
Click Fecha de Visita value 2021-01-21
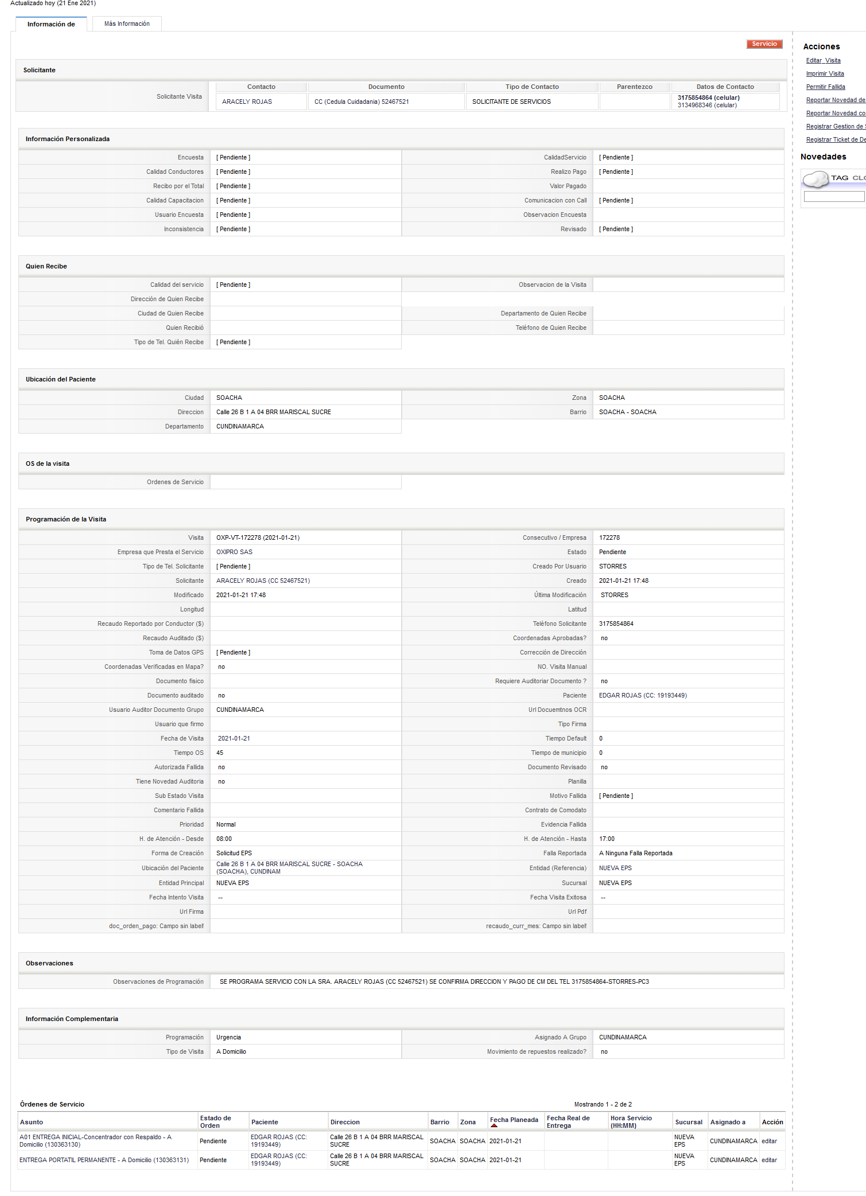click(x=234, y=738)
